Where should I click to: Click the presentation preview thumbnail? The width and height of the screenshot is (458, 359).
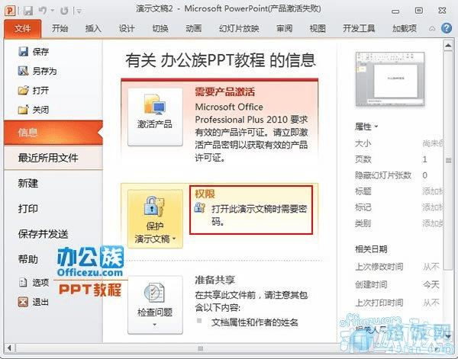click(x=390, y=79)
